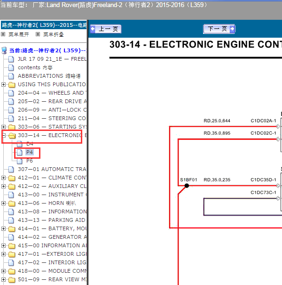
Task: Click page icon of 307-01 AUTOMATIC TRA
Action: click(11, 170)
